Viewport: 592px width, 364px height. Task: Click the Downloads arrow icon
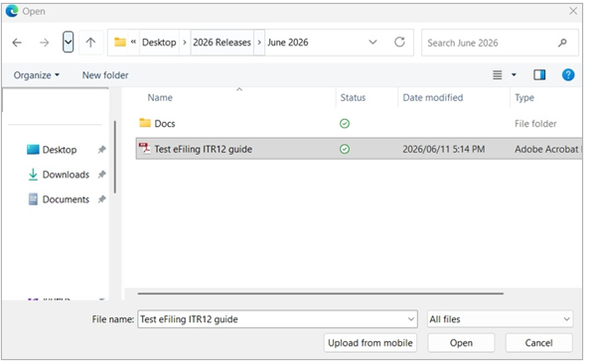coord(33,175)
